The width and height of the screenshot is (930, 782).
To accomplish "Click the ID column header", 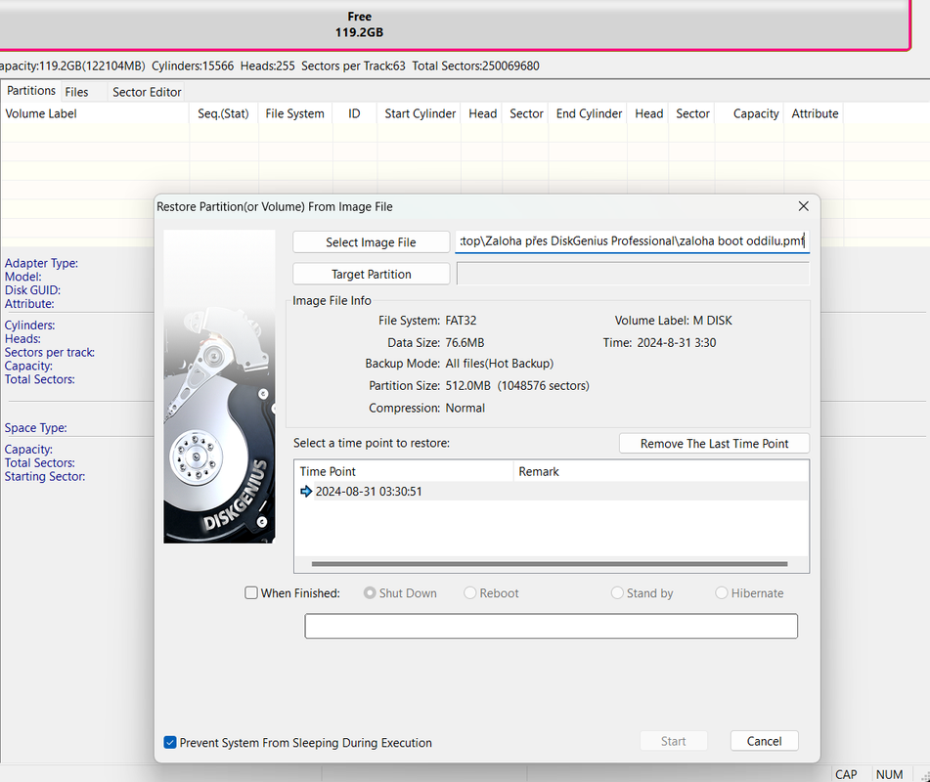I will coord(354,113).
